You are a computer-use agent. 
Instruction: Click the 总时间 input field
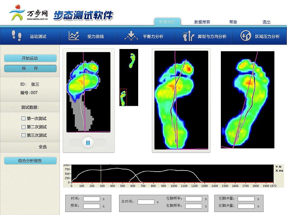tap(146, 202)
